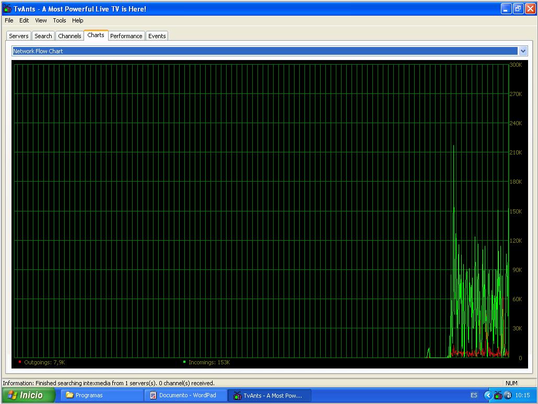Viewport: 538px width, 404px height.
Task: Click the TvAnts taskbar button
Action: [270, 396]
